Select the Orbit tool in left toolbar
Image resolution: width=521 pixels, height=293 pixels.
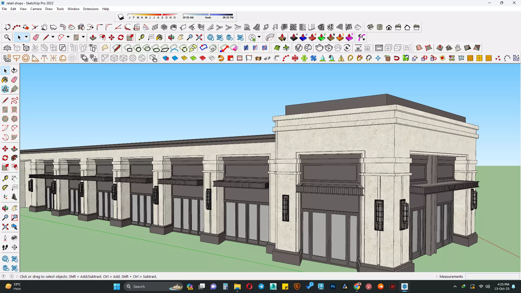coord(5,208)
